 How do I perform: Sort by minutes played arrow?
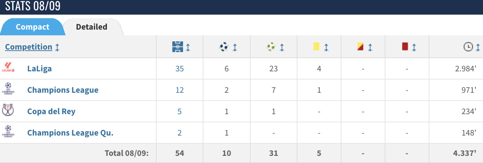pyautogui.click(x=478, y=47)
